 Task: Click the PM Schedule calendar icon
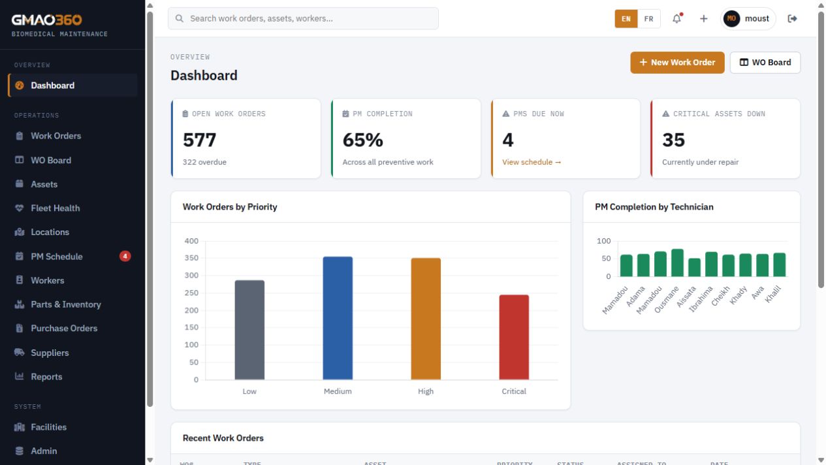pyautogui.click(x=20, y=257)
